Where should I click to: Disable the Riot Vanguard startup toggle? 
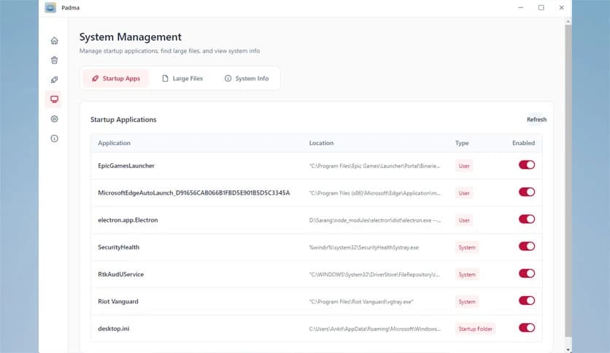(x=526, y=300)
